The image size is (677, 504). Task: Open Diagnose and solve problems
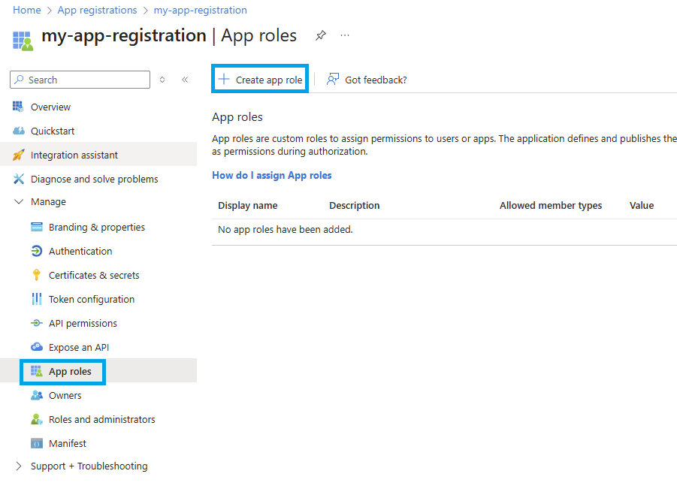tap(98, 179)
